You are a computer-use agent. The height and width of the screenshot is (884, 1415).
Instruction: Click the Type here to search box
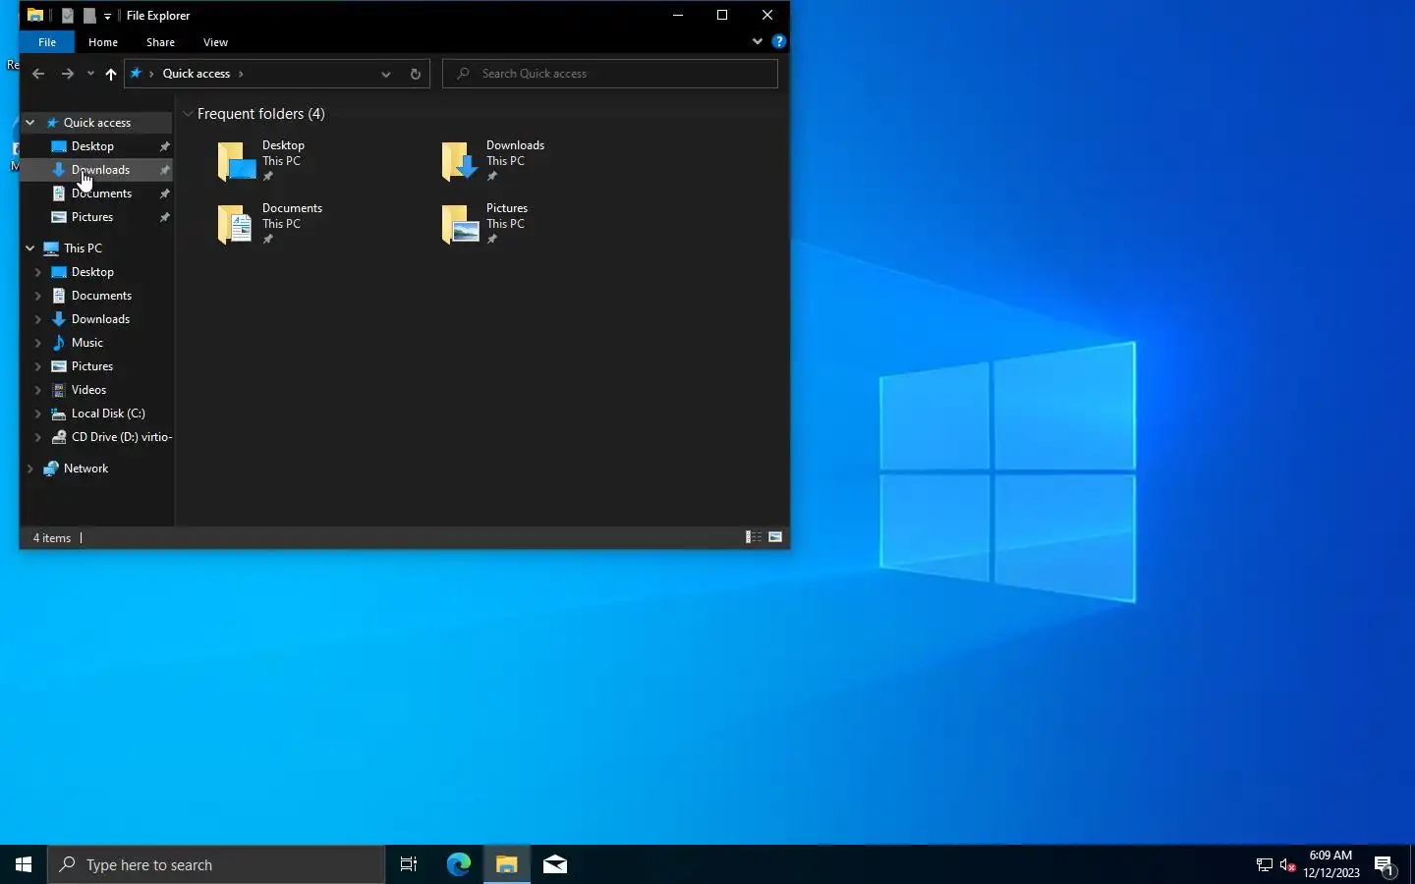click(216, 864)
